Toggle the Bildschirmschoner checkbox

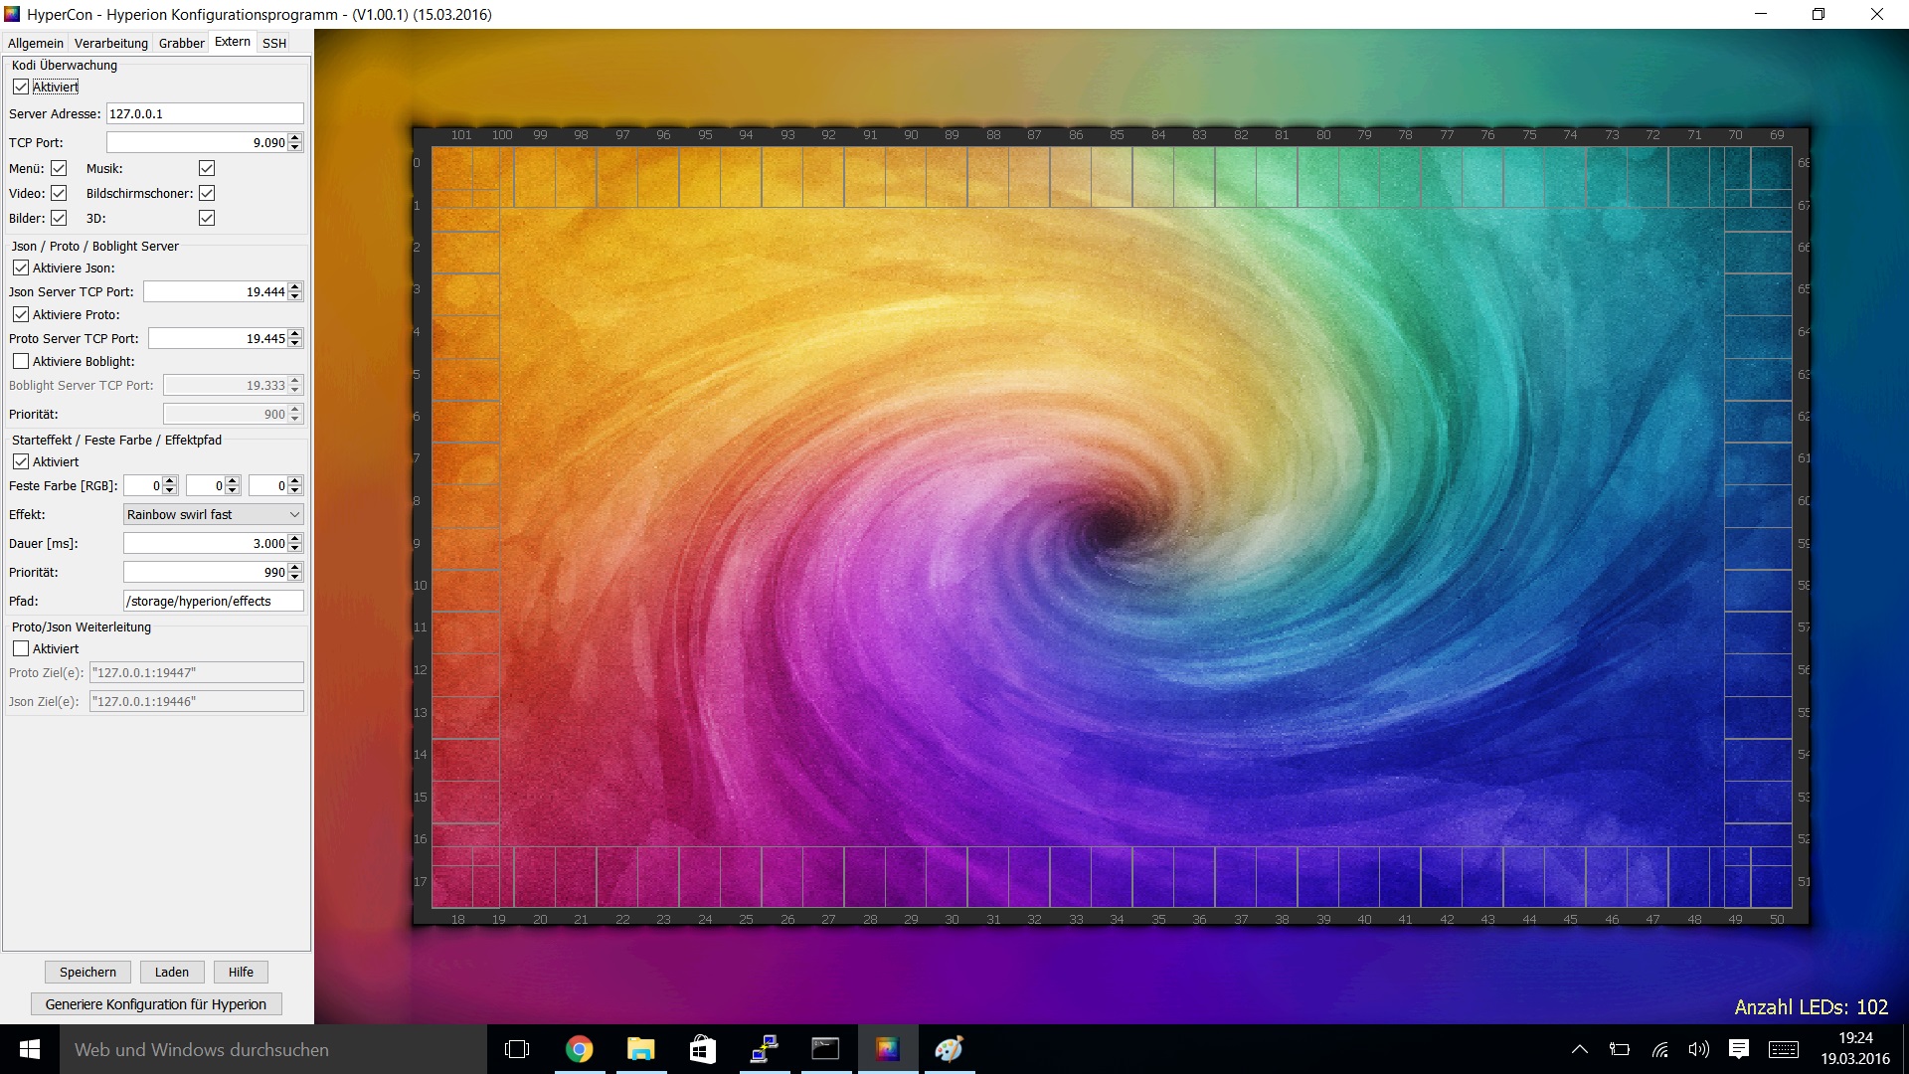(x=207, y=193)
